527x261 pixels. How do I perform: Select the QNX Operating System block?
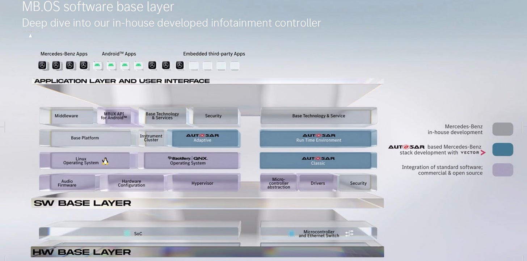[189, 161]
